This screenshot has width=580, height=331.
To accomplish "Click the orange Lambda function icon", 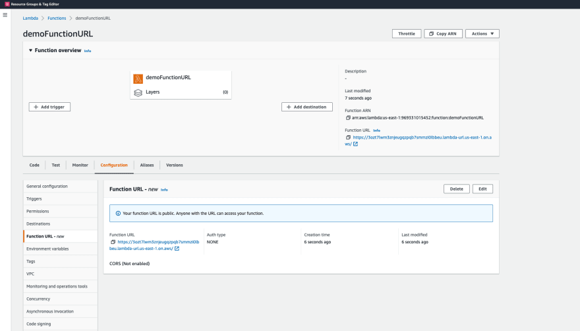I will [x=138, y=78].
